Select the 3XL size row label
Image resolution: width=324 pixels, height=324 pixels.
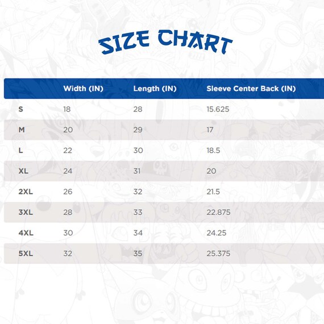(26, 212)
